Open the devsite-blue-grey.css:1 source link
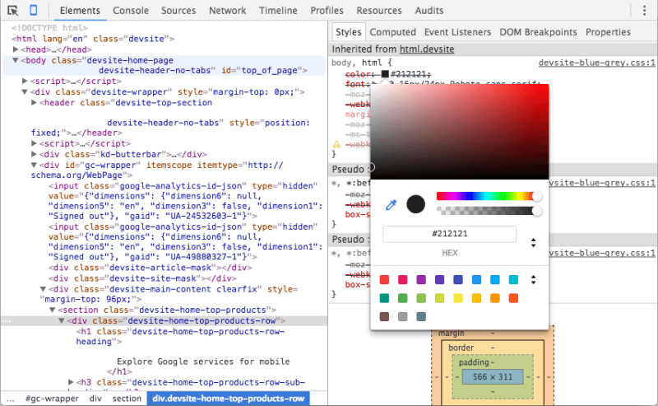This screenshot has height=406, width=658. pyautogui.click(x=596, y=63)
